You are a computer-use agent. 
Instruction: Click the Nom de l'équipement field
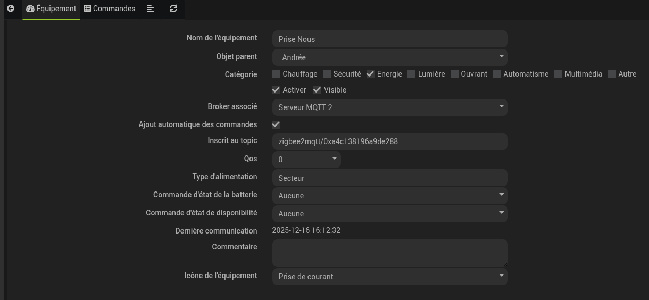coord(390,39)
